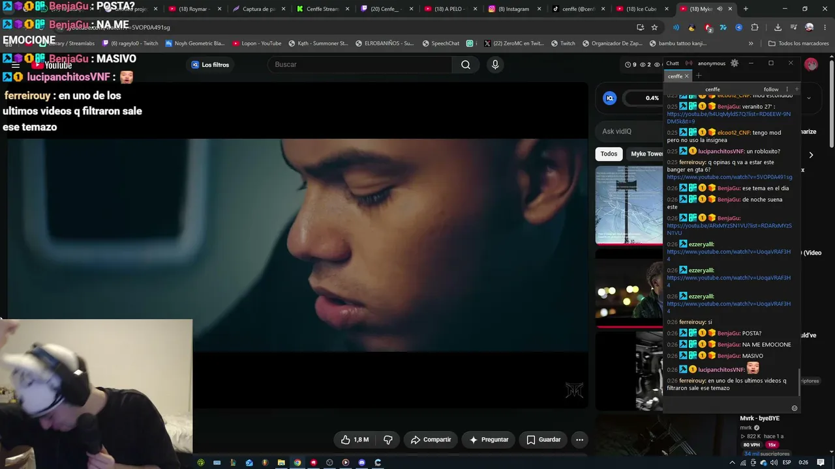Open Chrome in the taskbar
The height and width of the screenshot is (469, 835).
point(297,462)
